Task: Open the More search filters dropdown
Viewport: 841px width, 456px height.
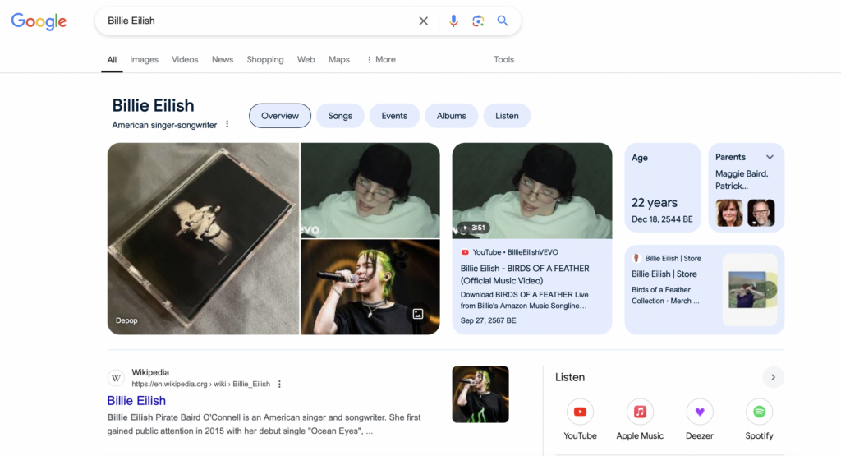Action: tap(381, 59)
